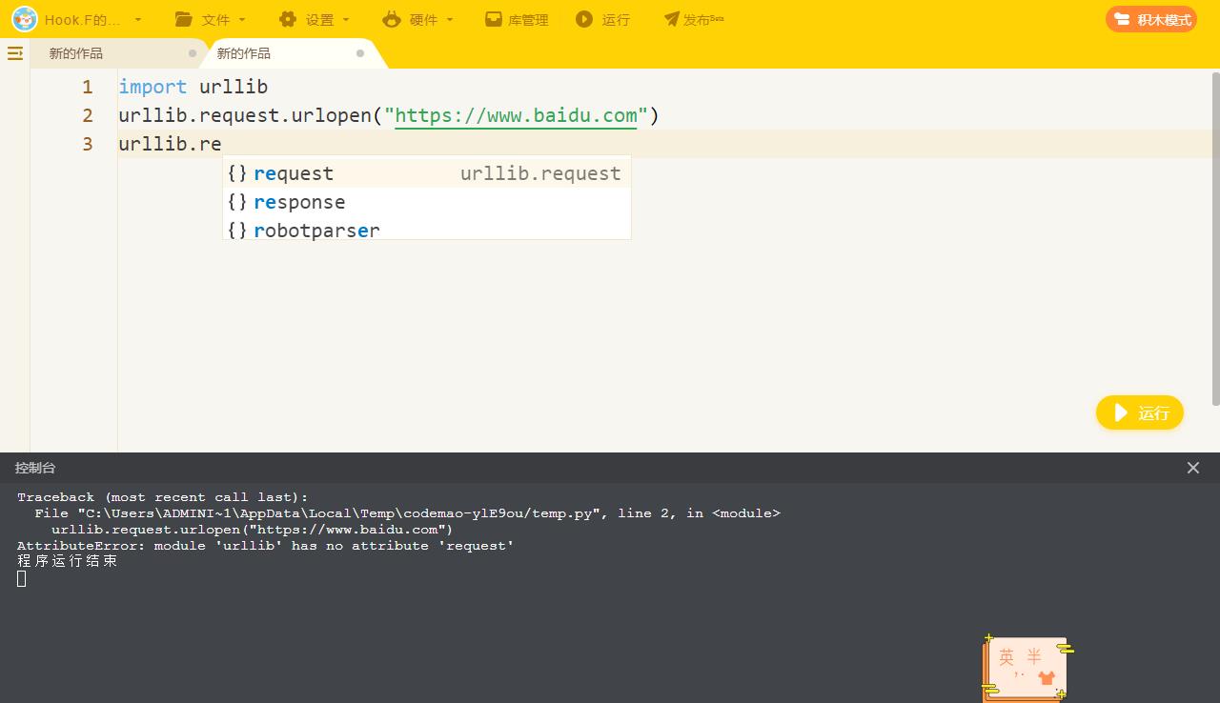Open the 发布 Beta menu item
This screenshot has width=1220, height=703.
[703, 20]
